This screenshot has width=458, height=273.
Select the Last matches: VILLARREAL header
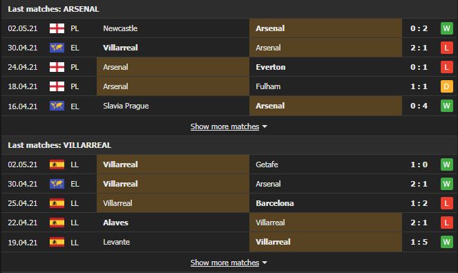(x=59, y=145)
